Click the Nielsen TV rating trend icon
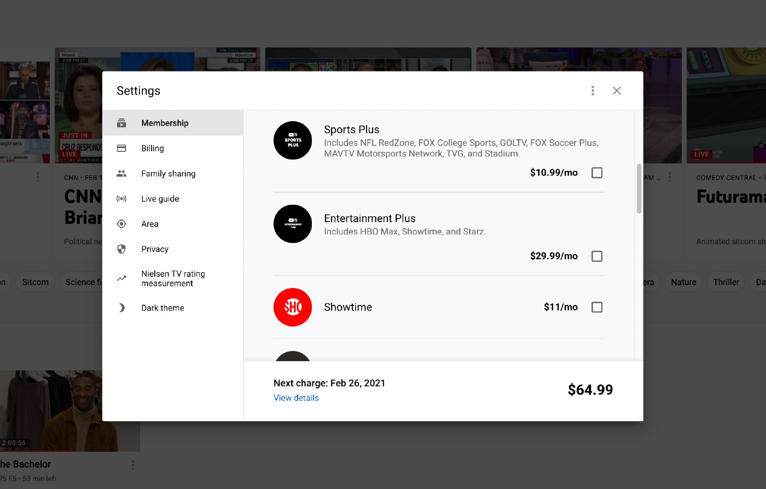The image size is (766, 489). pos(121,279)
